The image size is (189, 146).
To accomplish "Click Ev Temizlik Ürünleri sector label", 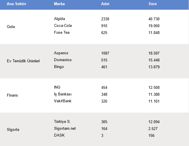I will tap(23, 61).
